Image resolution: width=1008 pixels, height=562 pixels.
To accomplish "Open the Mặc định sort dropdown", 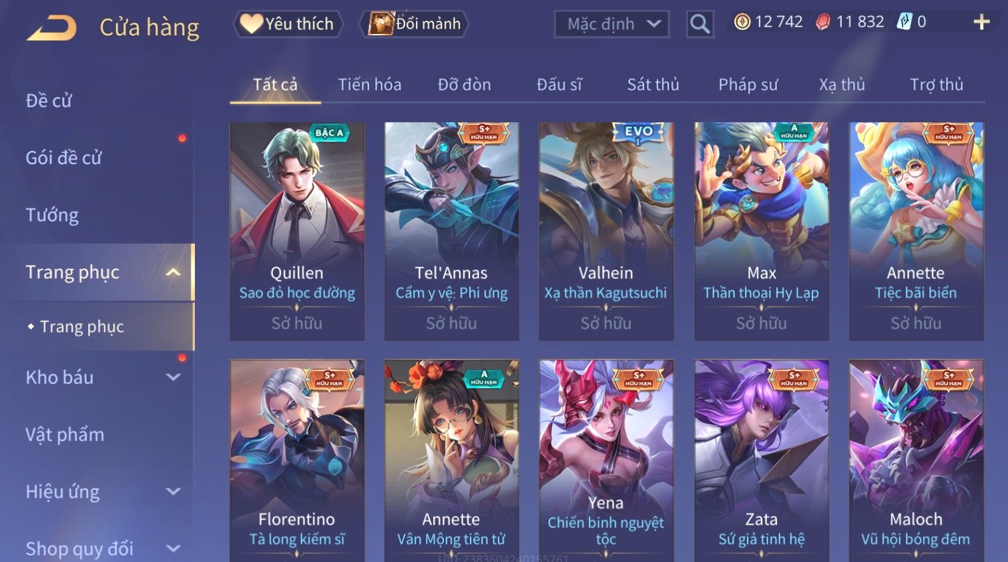I will (x=611, y=25).
